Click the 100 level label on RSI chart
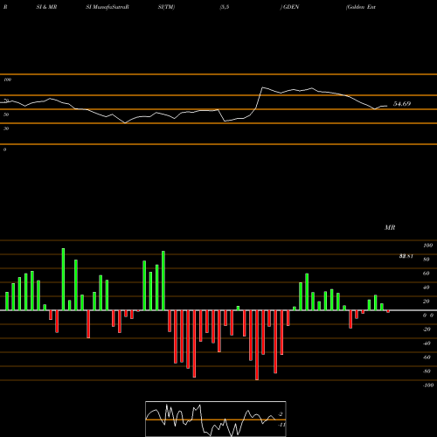This screenshot has width=437, height=437. 7,80
